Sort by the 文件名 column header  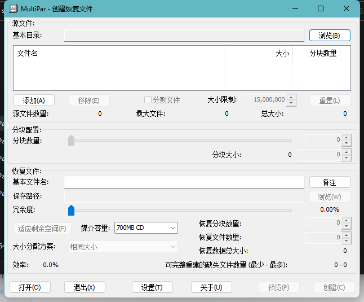coord(119,53)
